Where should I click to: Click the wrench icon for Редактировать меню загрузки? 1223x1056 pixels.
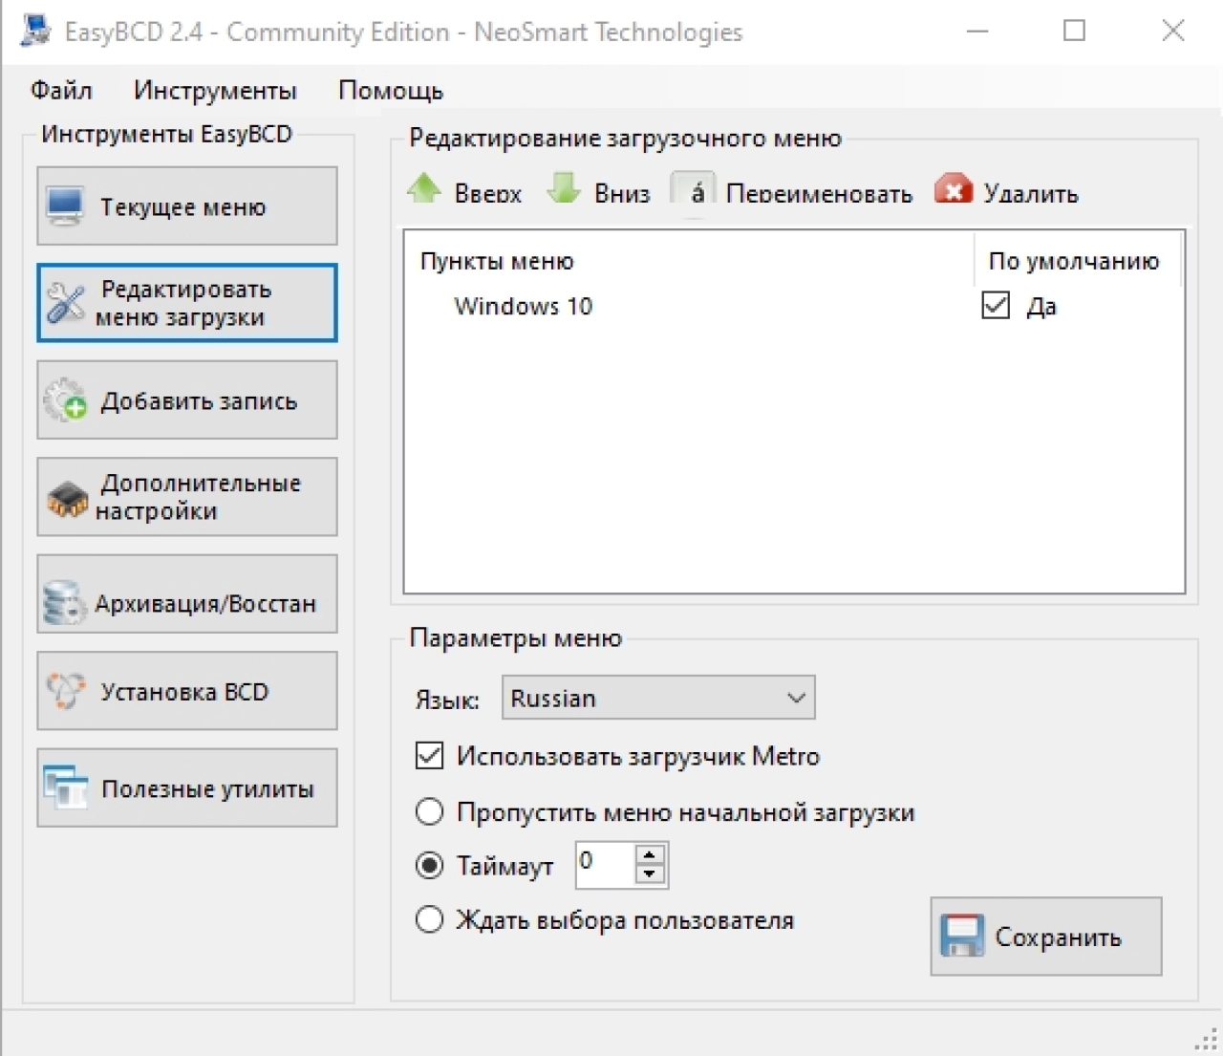click(x=66, y=303)
